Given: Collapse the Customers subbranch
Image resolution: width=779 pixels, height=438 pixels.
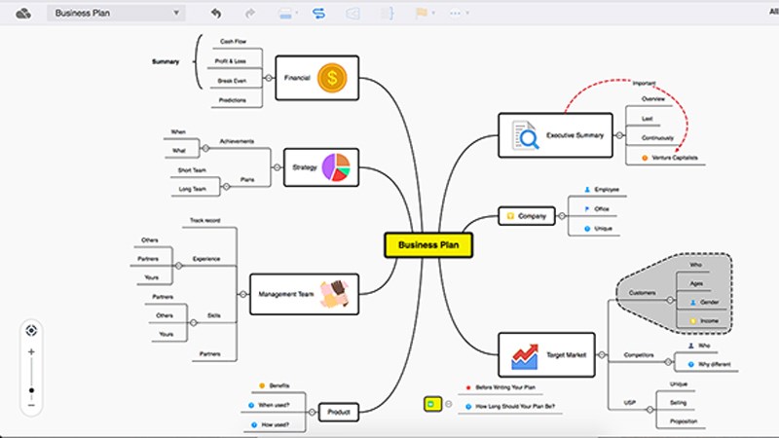Looking at the screenshot, I should [670, 300].
